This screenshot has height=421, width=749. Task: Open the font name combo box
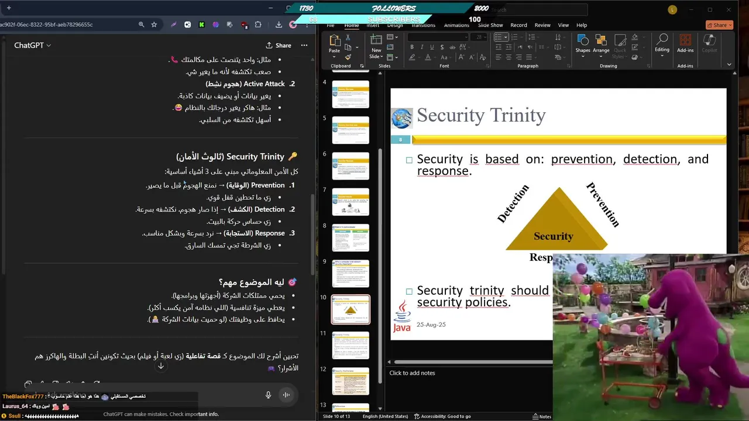438,37
